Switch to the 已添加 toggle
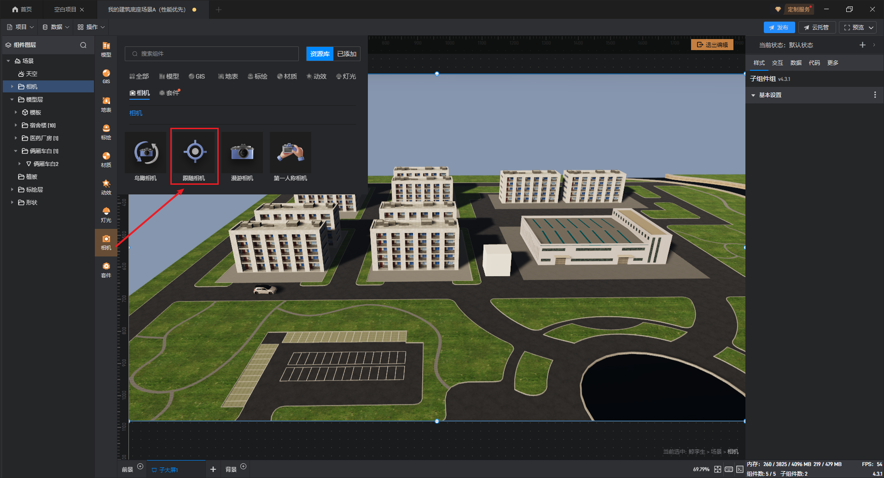Viewport: 884px width, 478px height. [x=347, y=54]
